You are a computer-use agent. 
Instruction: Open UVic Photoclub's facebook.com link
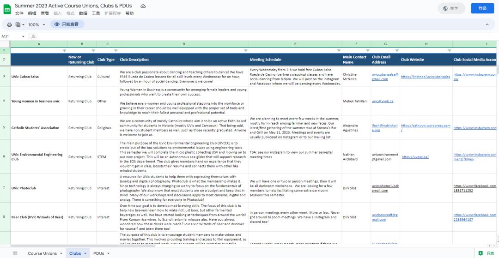[x=475, y=188]
